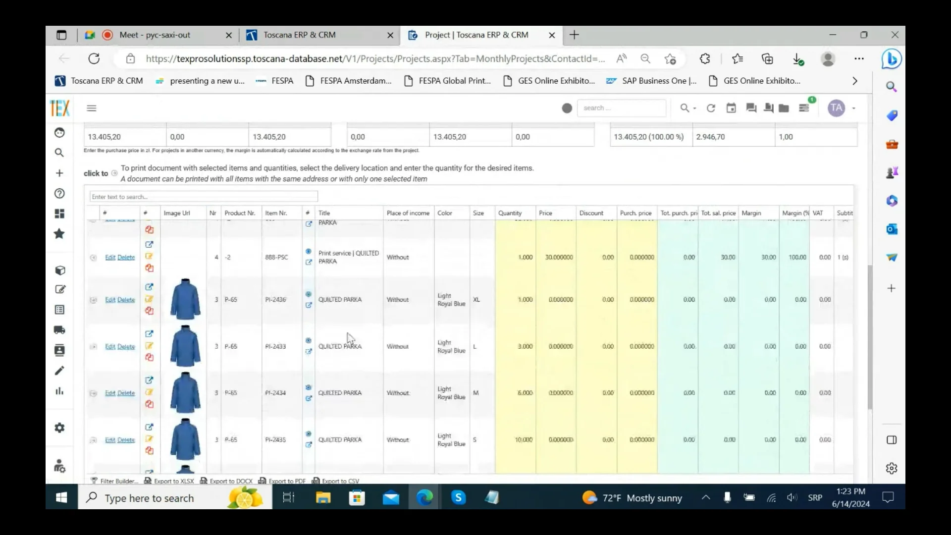The width and height of the screenshot is (951, 535).
Task: Toggle the round dot before PI-2434 title
Action: 309,387
